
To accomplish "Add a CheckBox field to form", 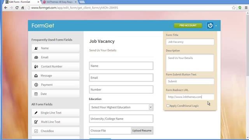I will (55, 131).
